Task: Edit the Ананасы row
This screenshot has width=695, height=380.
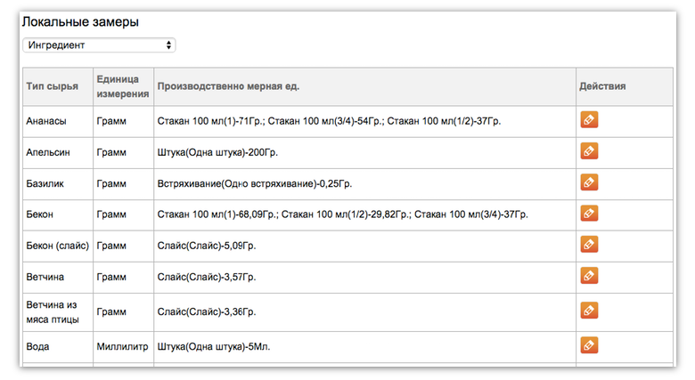Action: [589, 119]
